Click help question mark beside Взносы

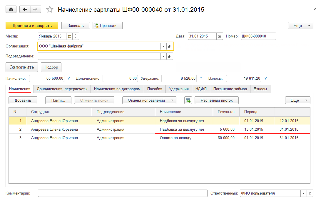tap(265, 79)
